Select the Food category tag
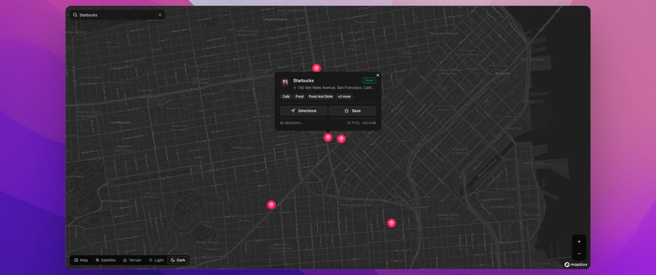 coord(299,97)
